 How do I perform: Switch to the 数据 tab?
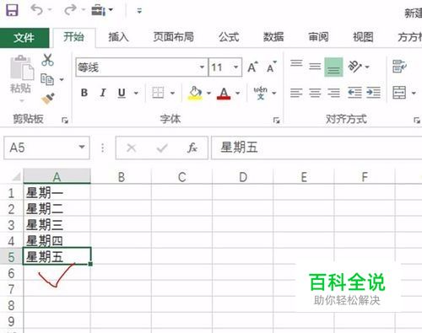coord(273,37)
